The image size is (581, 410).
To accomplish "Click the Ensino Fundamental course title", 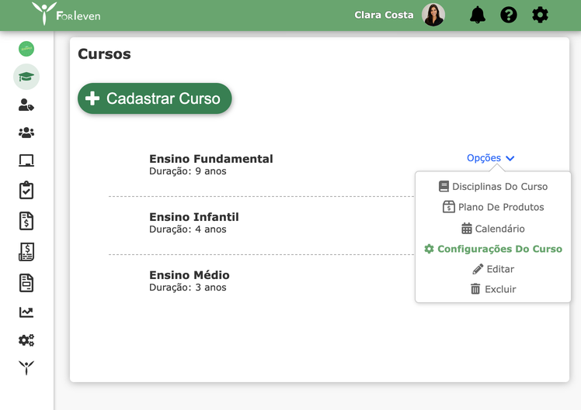I will [210, 159].
